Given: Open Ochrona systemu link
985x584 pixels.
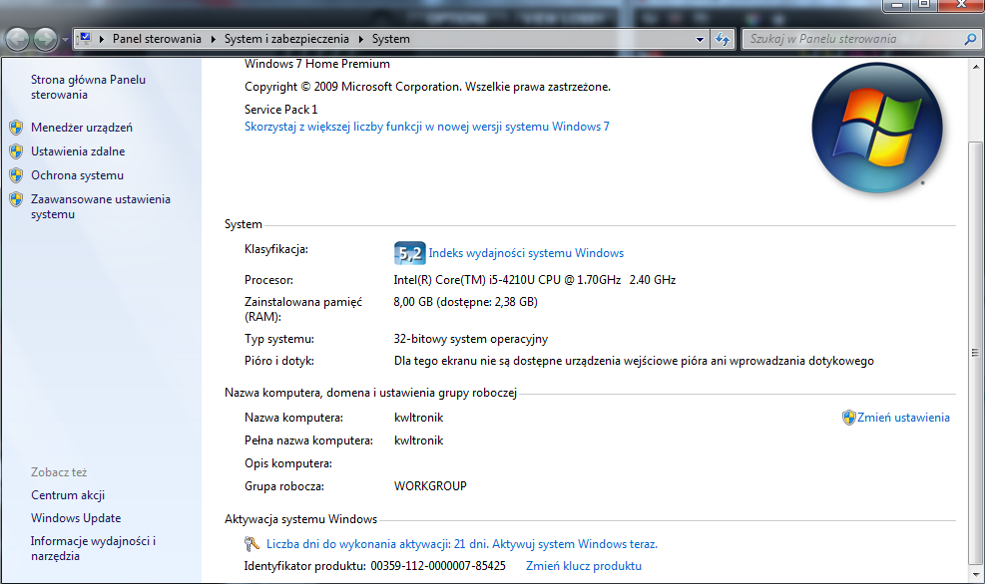Looking at the screenshot, I should click(77, 175).
